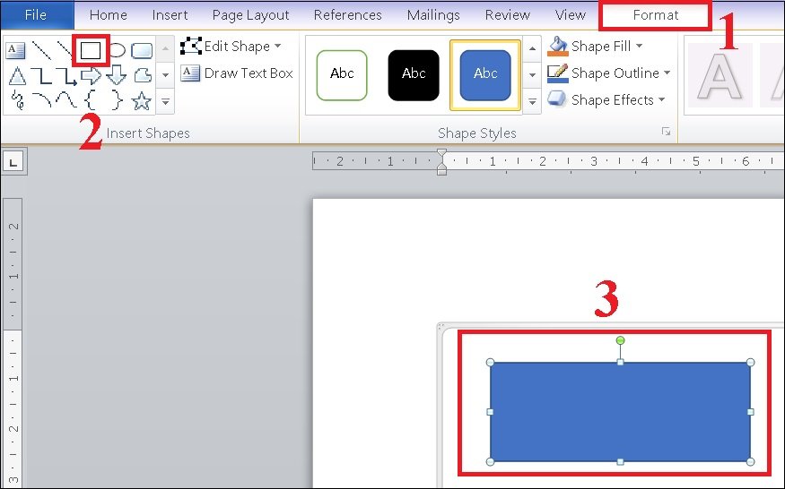The image size is (785, 489).
Task: Expand the Shape Effects menu
Action: 606,99
